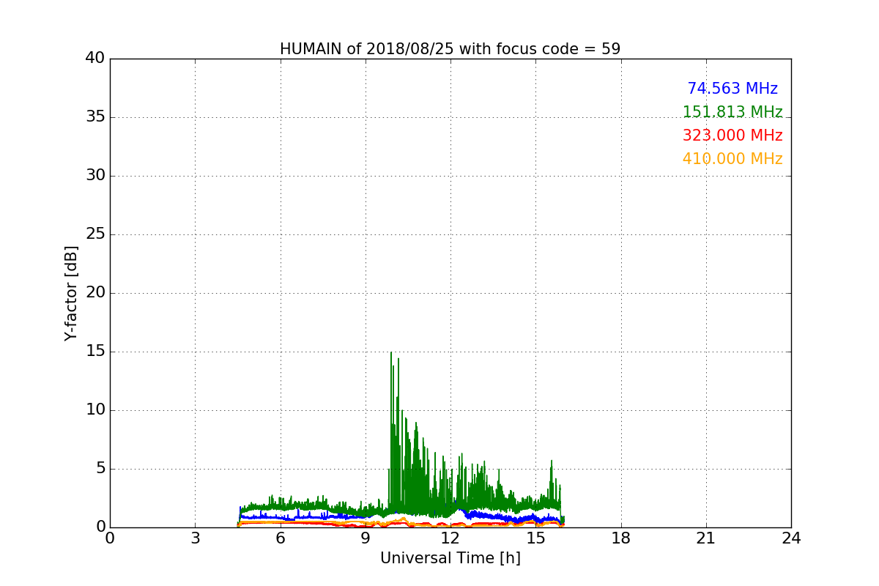The image size is (879, 586).
Task: Click x-axis tick label 21
Action: click(706, 538)
